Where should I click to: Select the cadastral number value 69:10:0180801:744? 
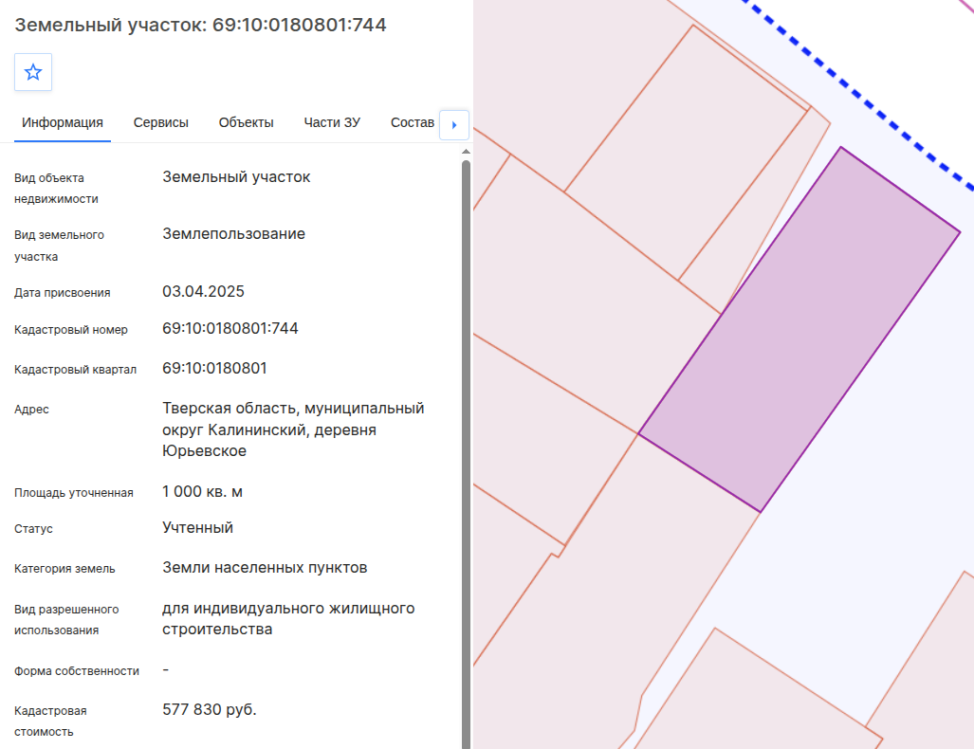coord(230,329)
